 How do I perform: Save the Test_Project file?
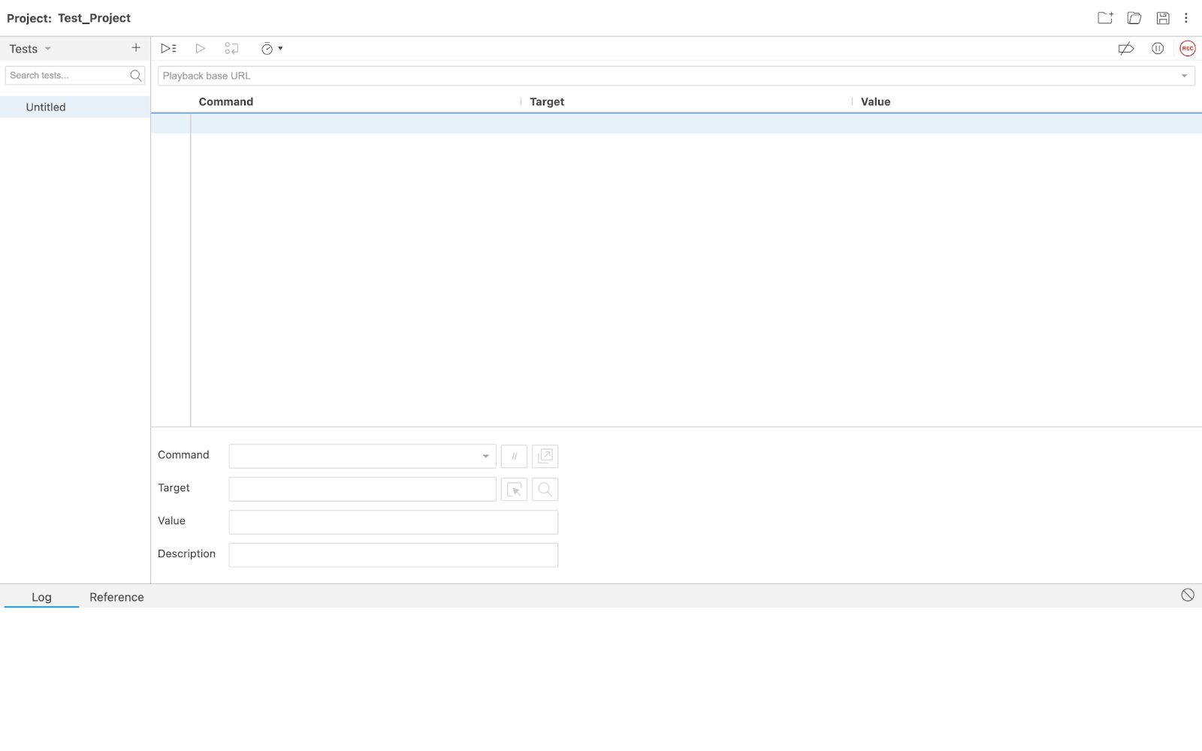click(x=1162, y=17)
